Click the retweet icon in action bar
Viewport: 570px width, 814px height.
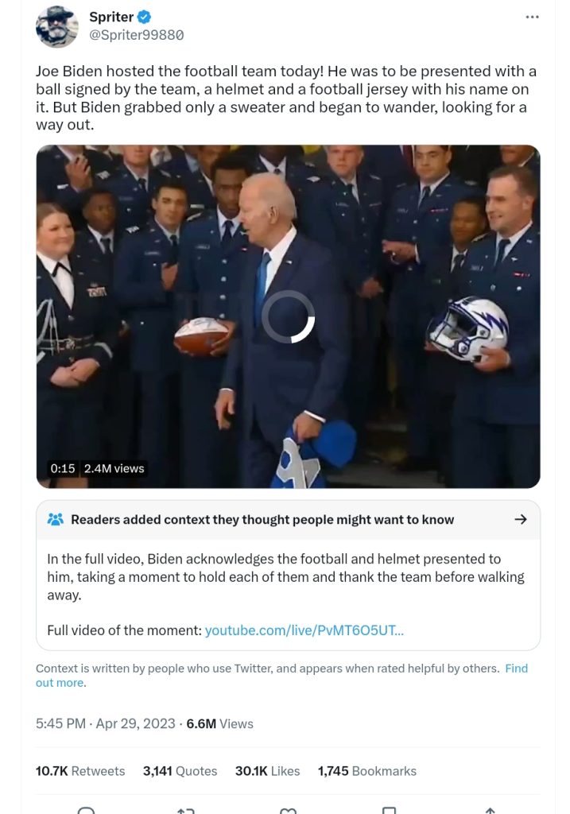pos(186,810)
